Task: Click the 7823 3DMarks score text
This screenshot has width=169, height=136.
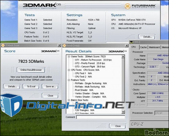Action: pyautogui.click(x=31, y=61)
